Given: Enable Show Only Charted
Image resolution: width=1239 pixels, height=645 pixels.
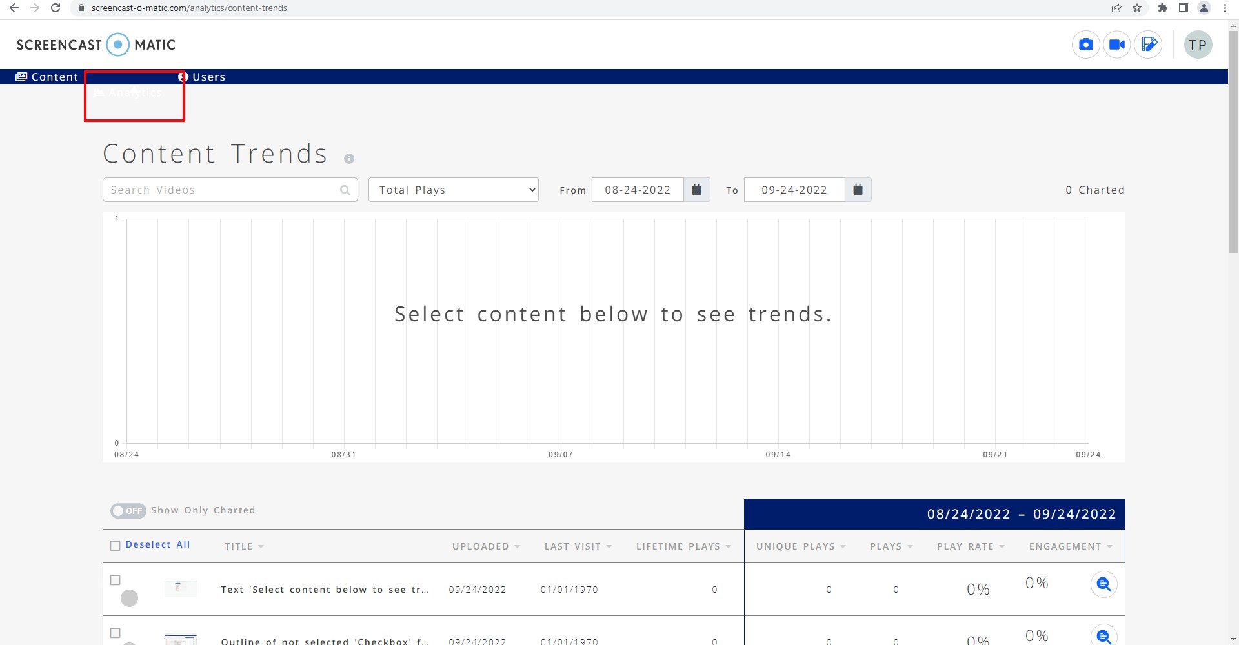Looking at the screenshot, I should 127,510.
